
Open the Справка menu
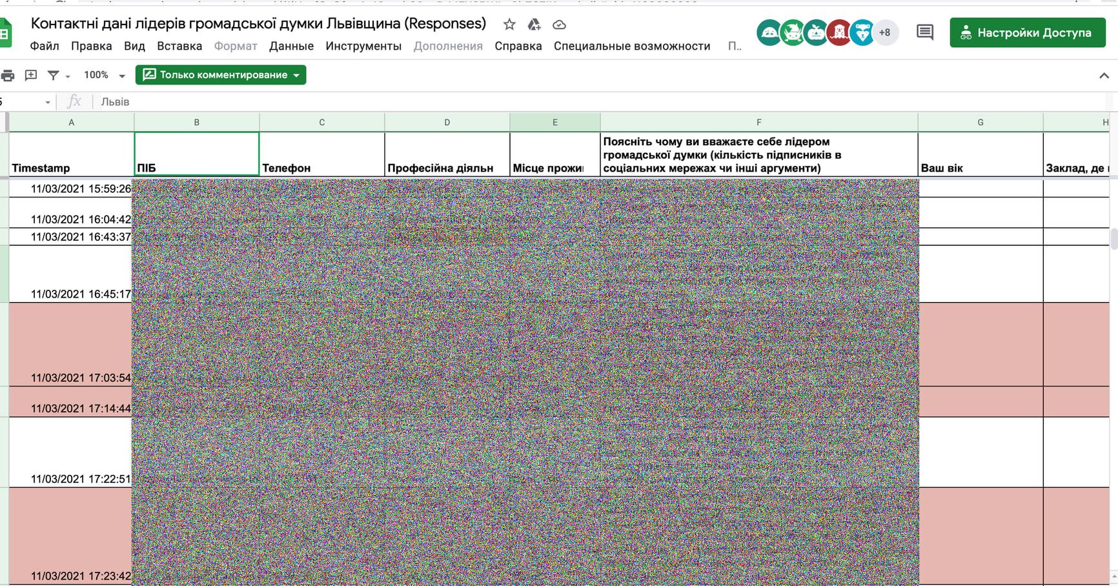click(518, 46)
